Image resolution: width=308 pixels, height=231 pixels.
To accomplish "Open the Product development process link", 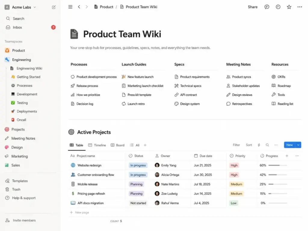I will (x=94, y=77).
